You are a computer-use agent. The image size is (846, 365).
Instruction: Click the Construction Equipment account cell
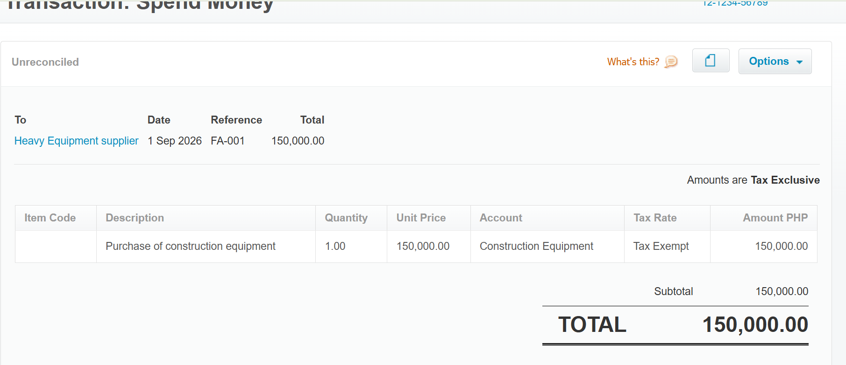point(536,246)
